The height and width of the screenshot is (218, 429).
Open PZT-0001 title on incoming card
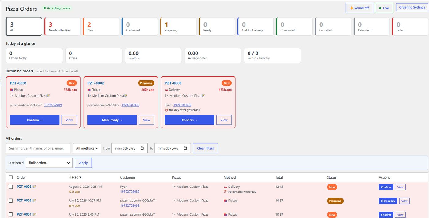click(18, 83)
